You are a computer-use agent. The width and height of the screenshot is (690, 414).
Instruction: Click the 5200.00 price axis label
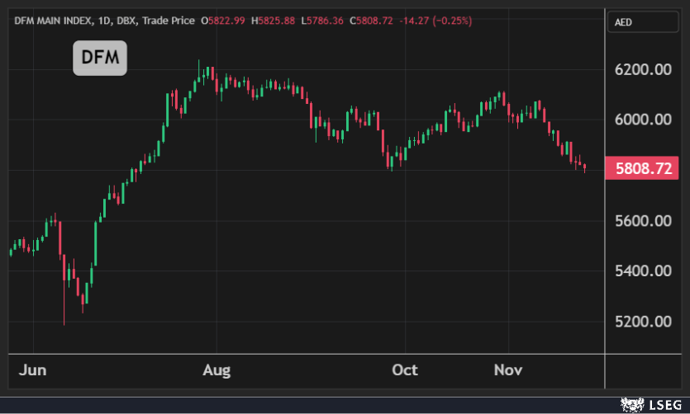[x=643, y=321]
